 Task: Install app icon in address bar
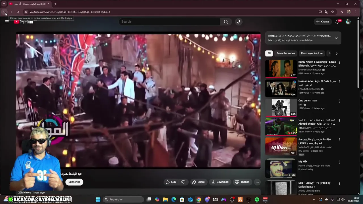click(x=320, y=12)
